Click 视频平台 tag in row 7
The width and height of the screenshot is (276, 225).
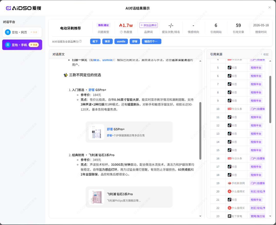coord(256,84)
